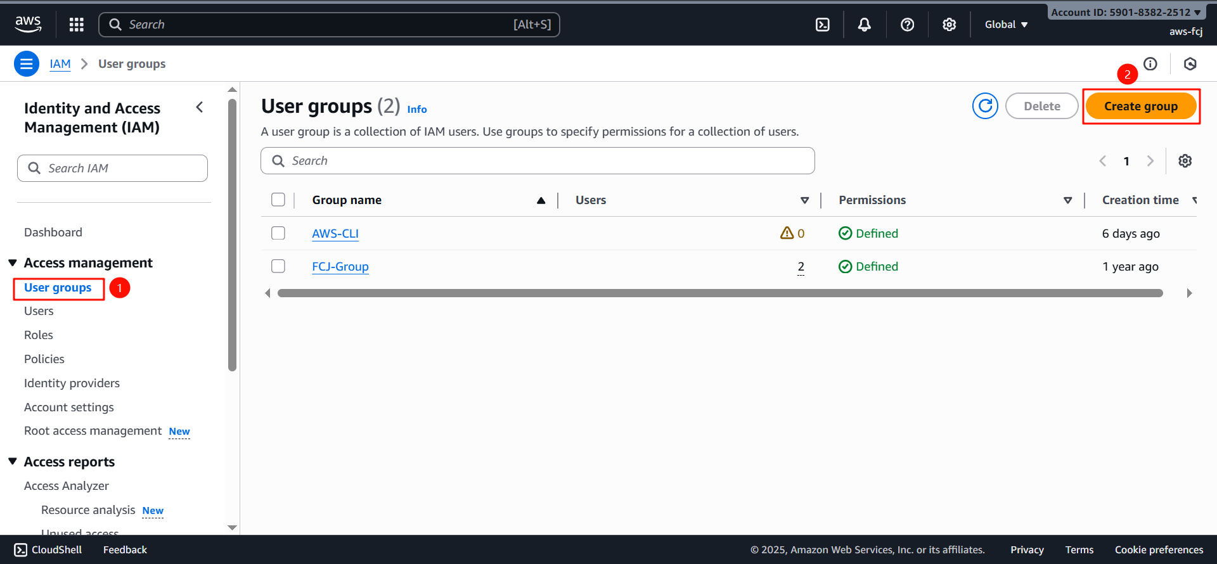
Task: Open the Info link beside User groups
Action: coord(417,109)
